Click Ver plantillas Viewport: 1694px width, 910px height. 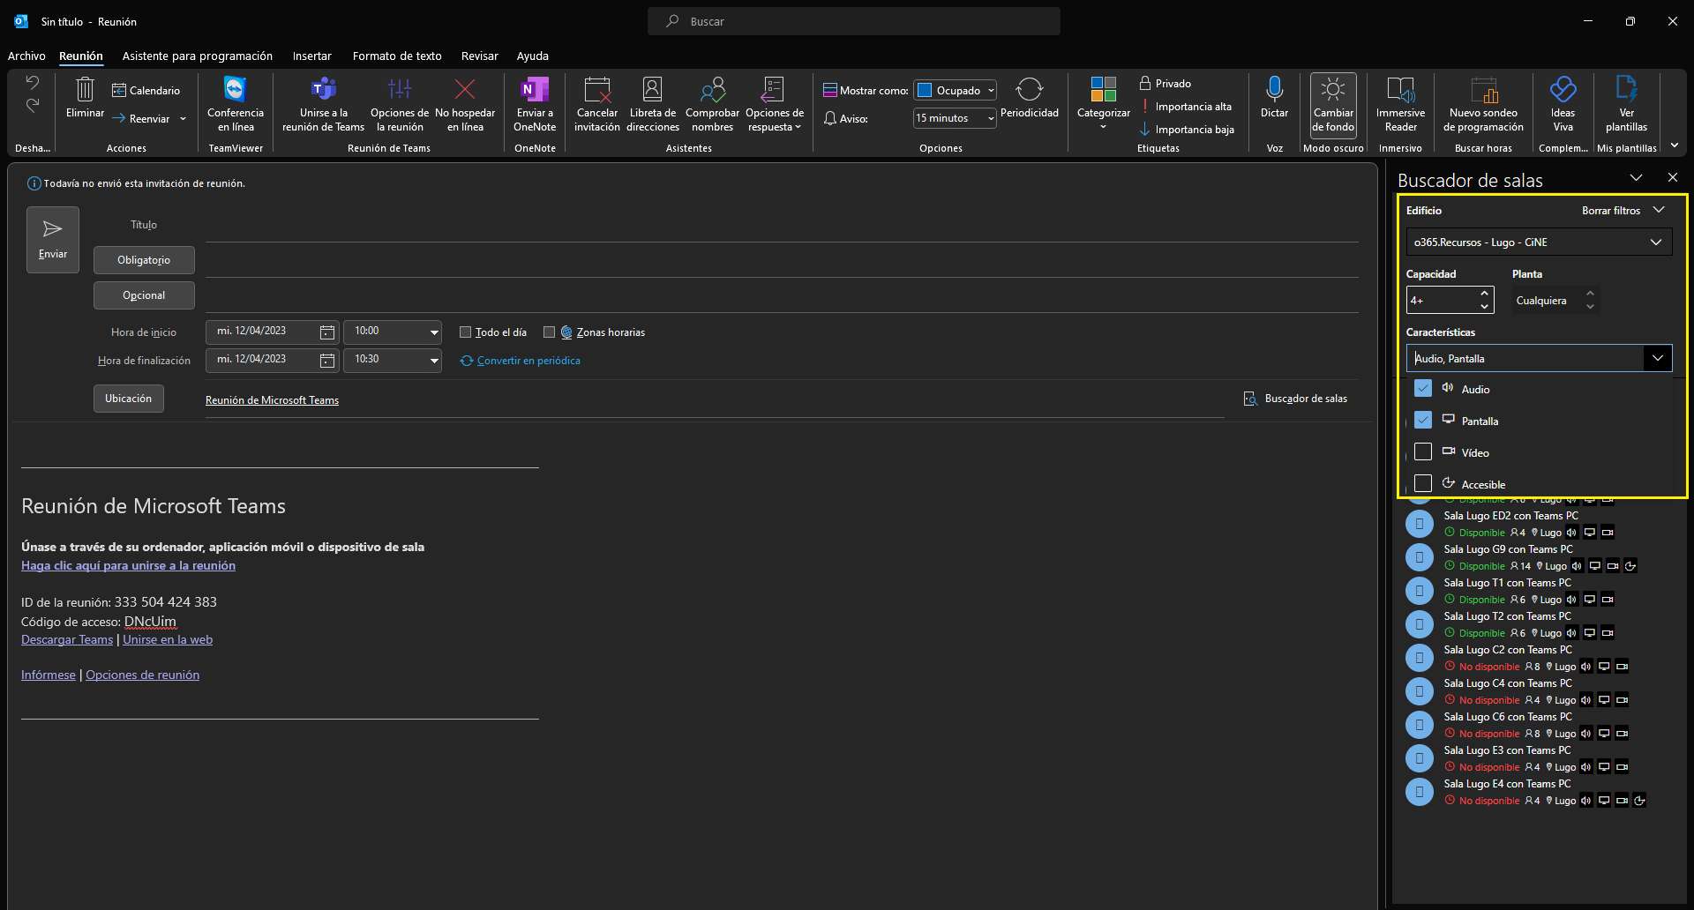[x=1626, y=104]
